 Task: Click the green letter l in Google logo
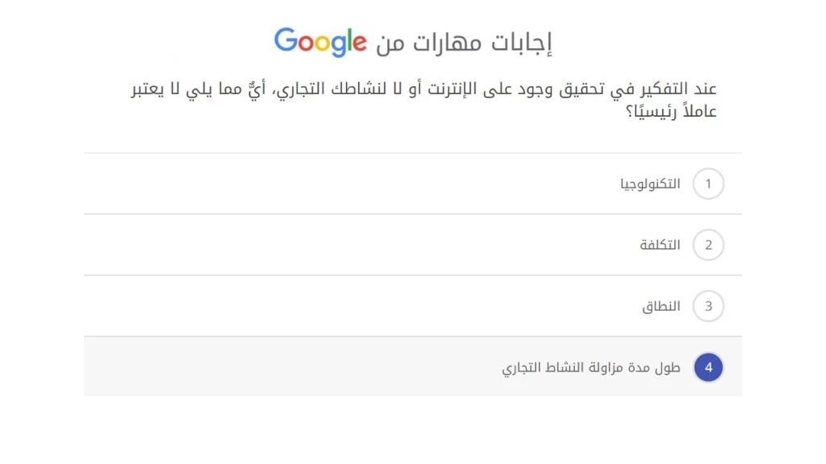click(x=349, y=39)
